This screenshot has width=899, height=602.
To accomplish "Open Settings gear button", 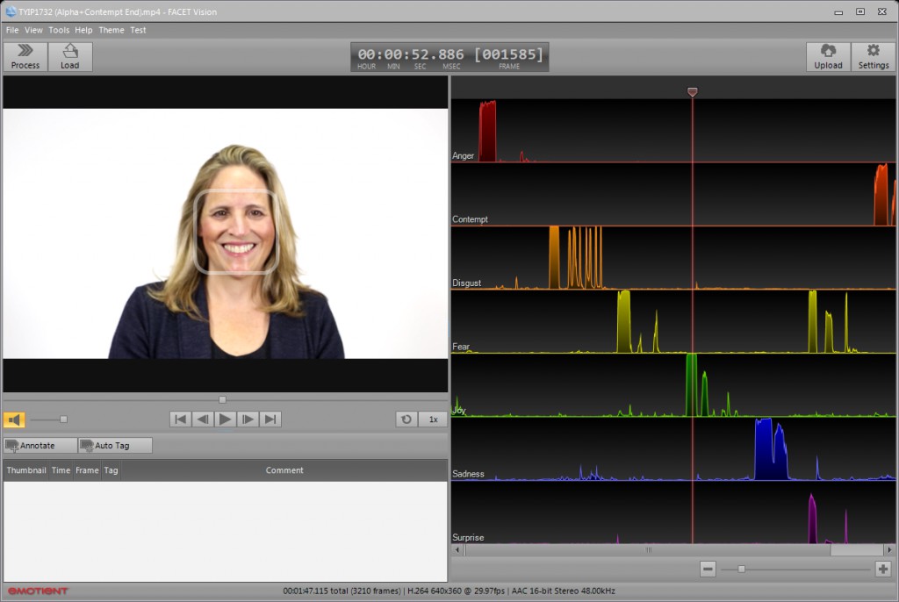I will [x=874, y=57].
